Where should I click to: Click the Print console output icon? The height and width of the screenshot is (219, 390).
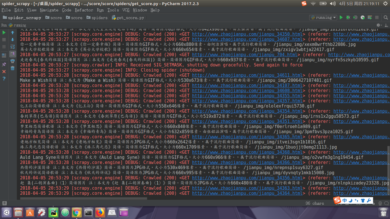[13, 61]
